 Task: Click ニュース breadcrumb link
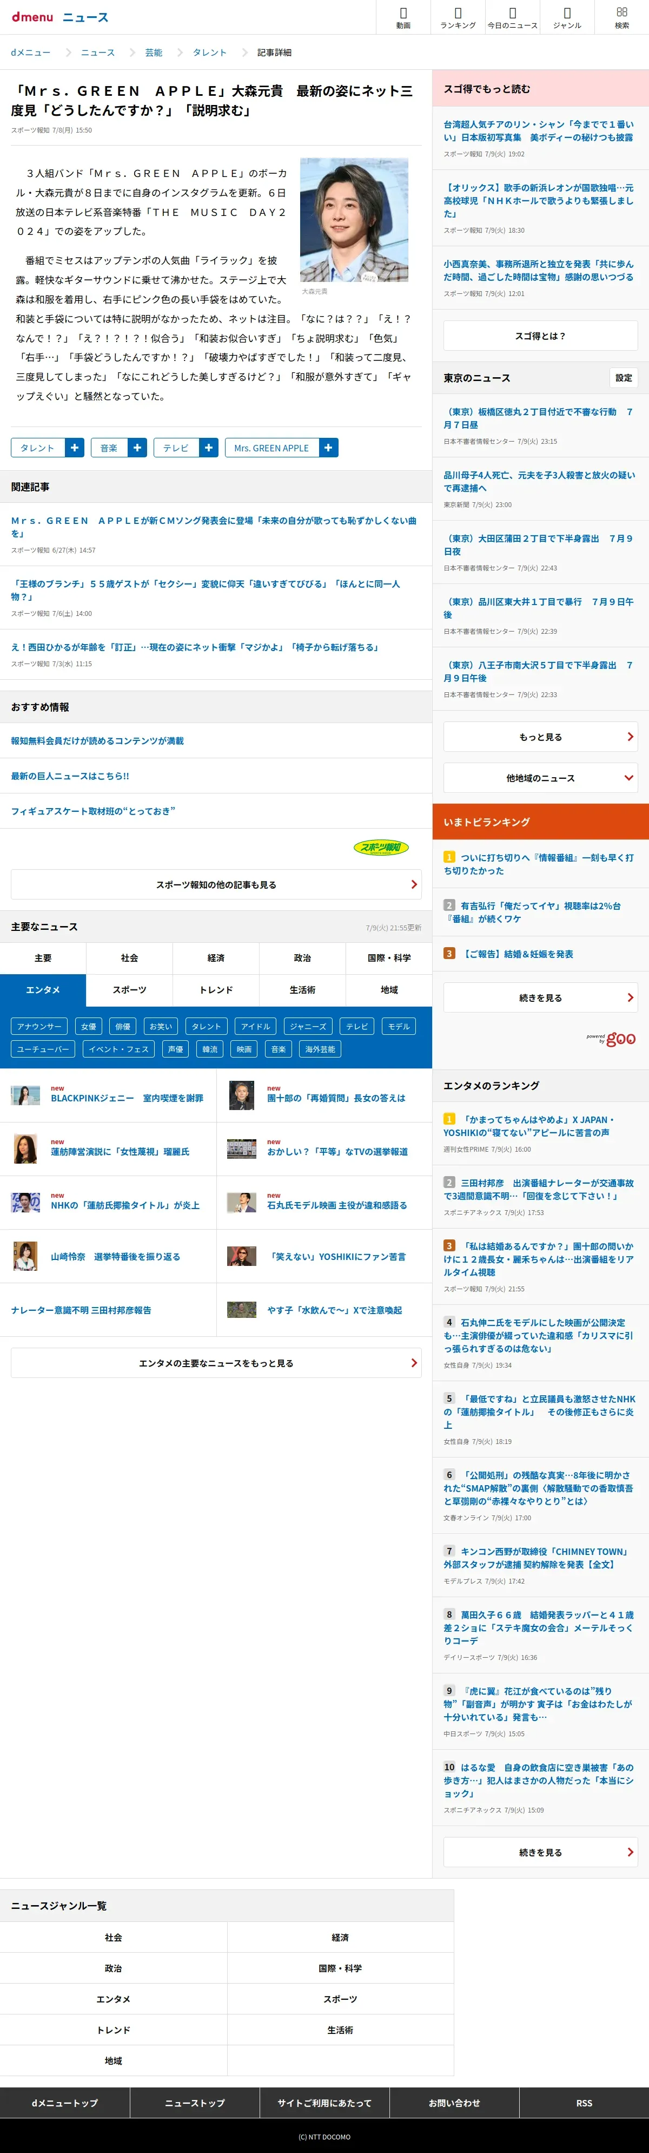98,52
